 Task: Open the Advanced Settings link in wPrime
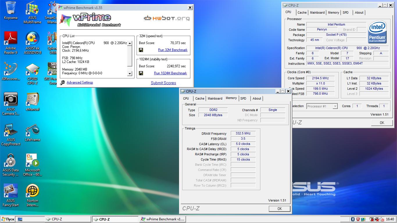[80, 82]
